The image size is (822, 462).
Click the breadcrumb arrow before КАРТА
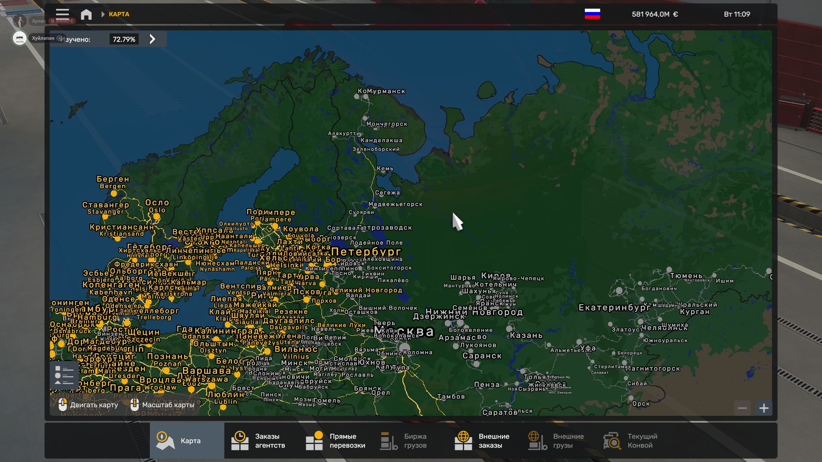point(103,15)
